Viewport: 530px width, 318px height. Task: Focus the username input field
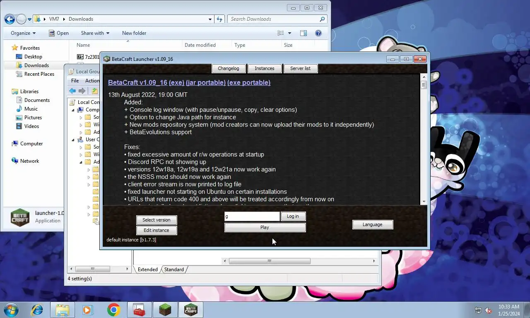(x=252, y=216)
